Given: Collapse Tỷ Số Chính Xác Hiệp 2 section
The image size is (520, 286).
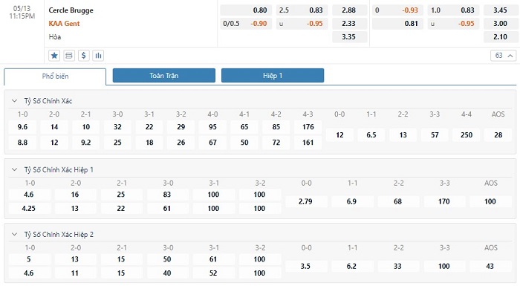Looking at the screenshot, I should coord(14,234).
